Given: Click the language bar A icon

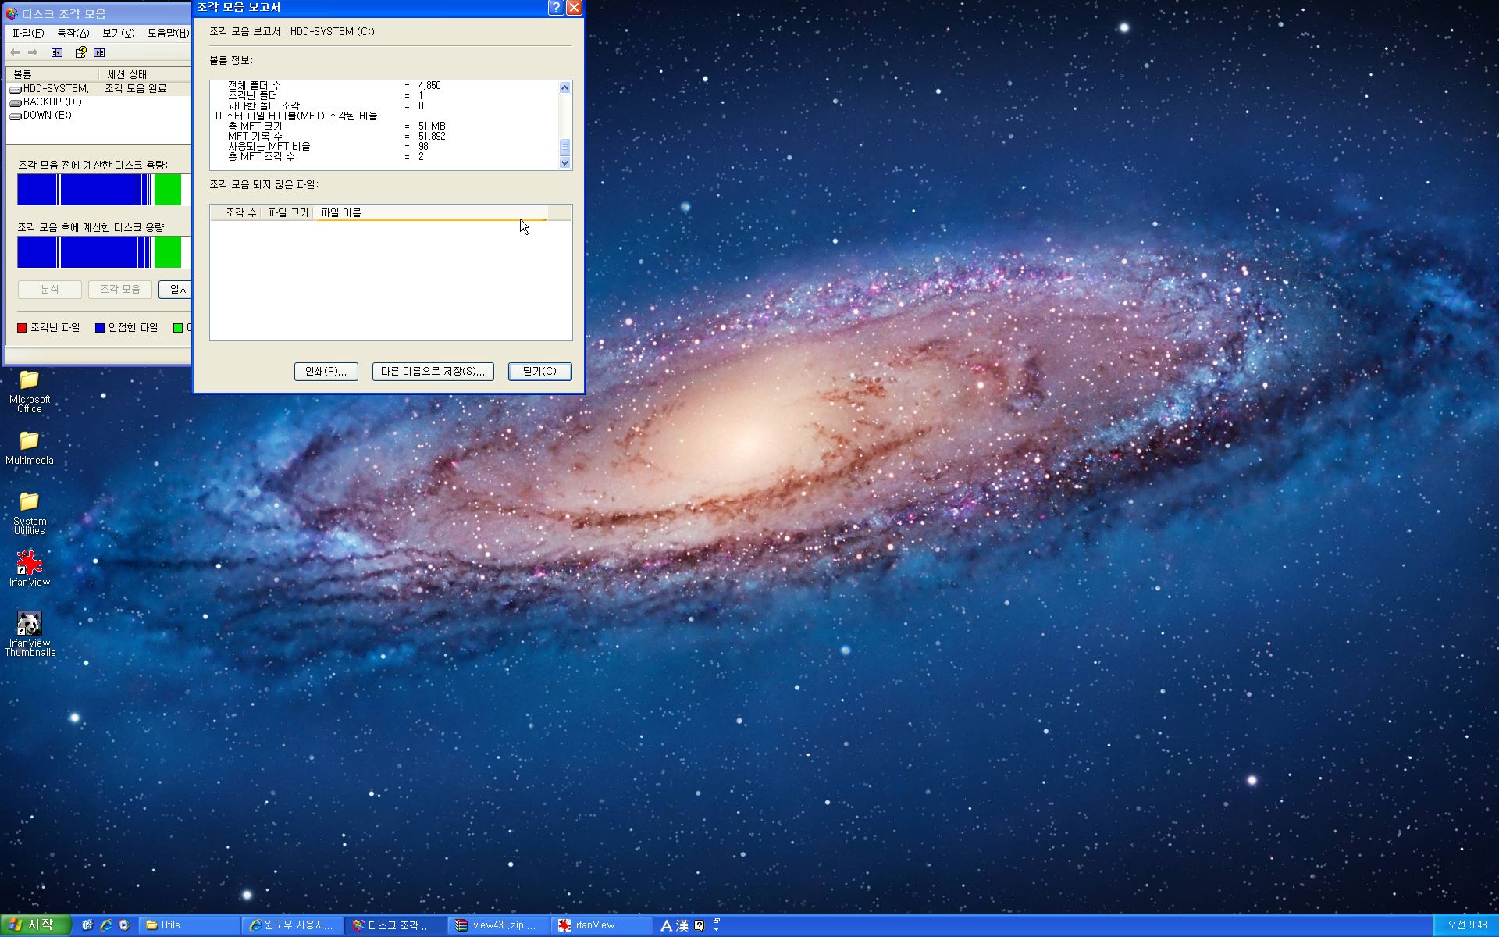Looking at the screenshot, I should pyautogui.click(x=666, y=925).
